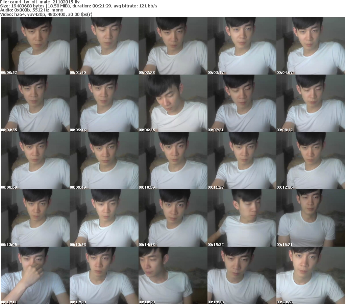Open the frame at 00:05:44
The image size is (346, 304).
click(x=104, y=103)
